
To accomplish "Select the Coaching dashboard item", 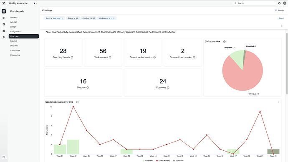I will (24, 36).
